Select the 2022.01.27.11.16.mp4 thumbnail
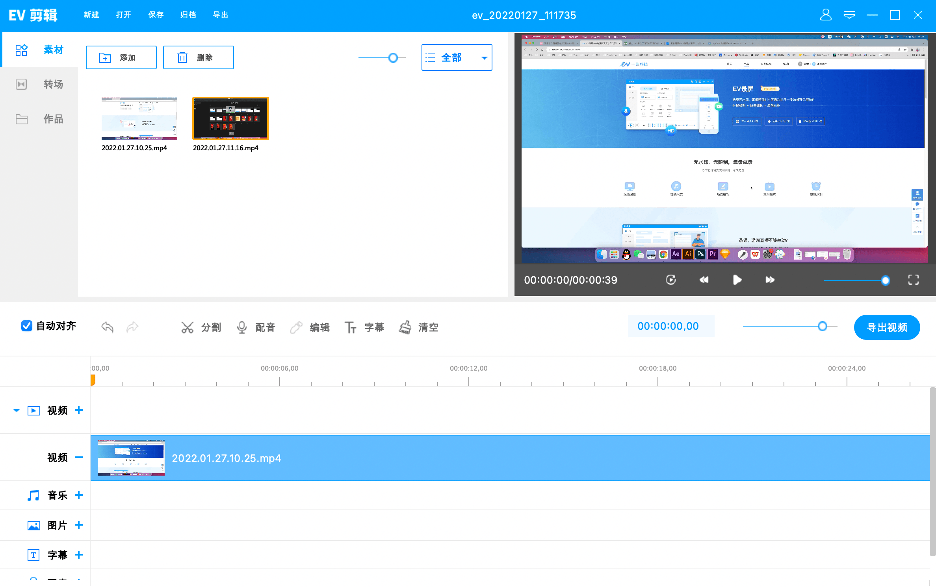The width and height of the screenshot is (936, 587). 230,118
